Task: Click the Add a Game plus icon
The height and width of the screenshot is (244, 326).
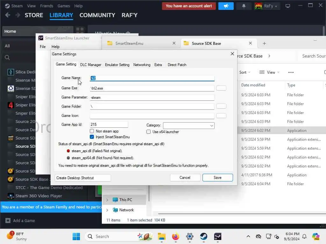Action: (8, 220)
